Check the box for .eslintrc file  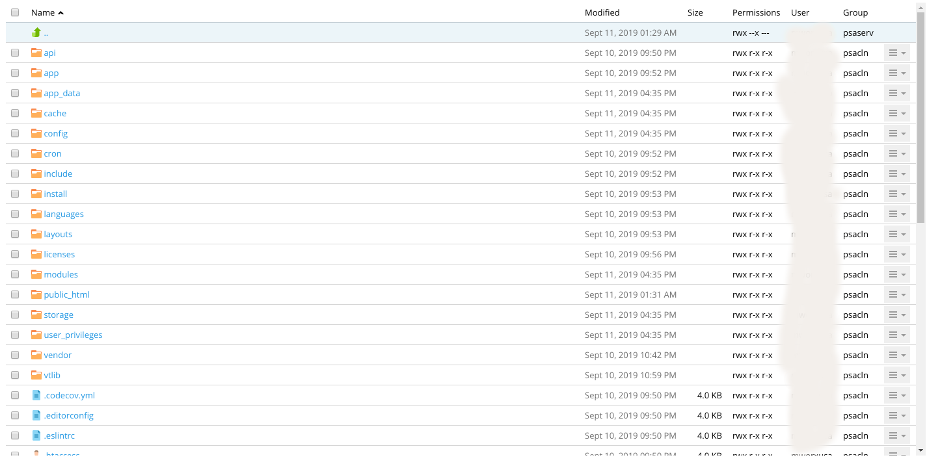(x=15, y=435)
